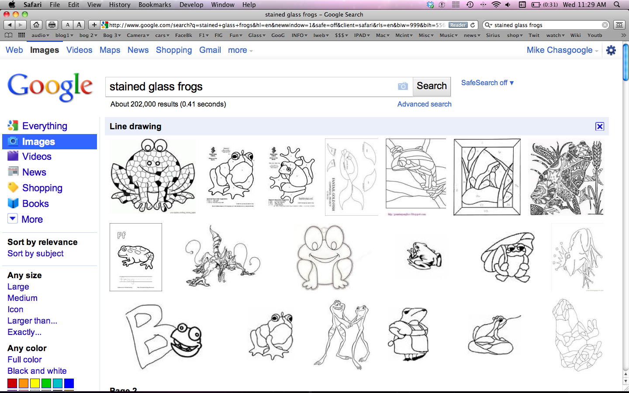Clear the Safari search field text

coord(605,25)
